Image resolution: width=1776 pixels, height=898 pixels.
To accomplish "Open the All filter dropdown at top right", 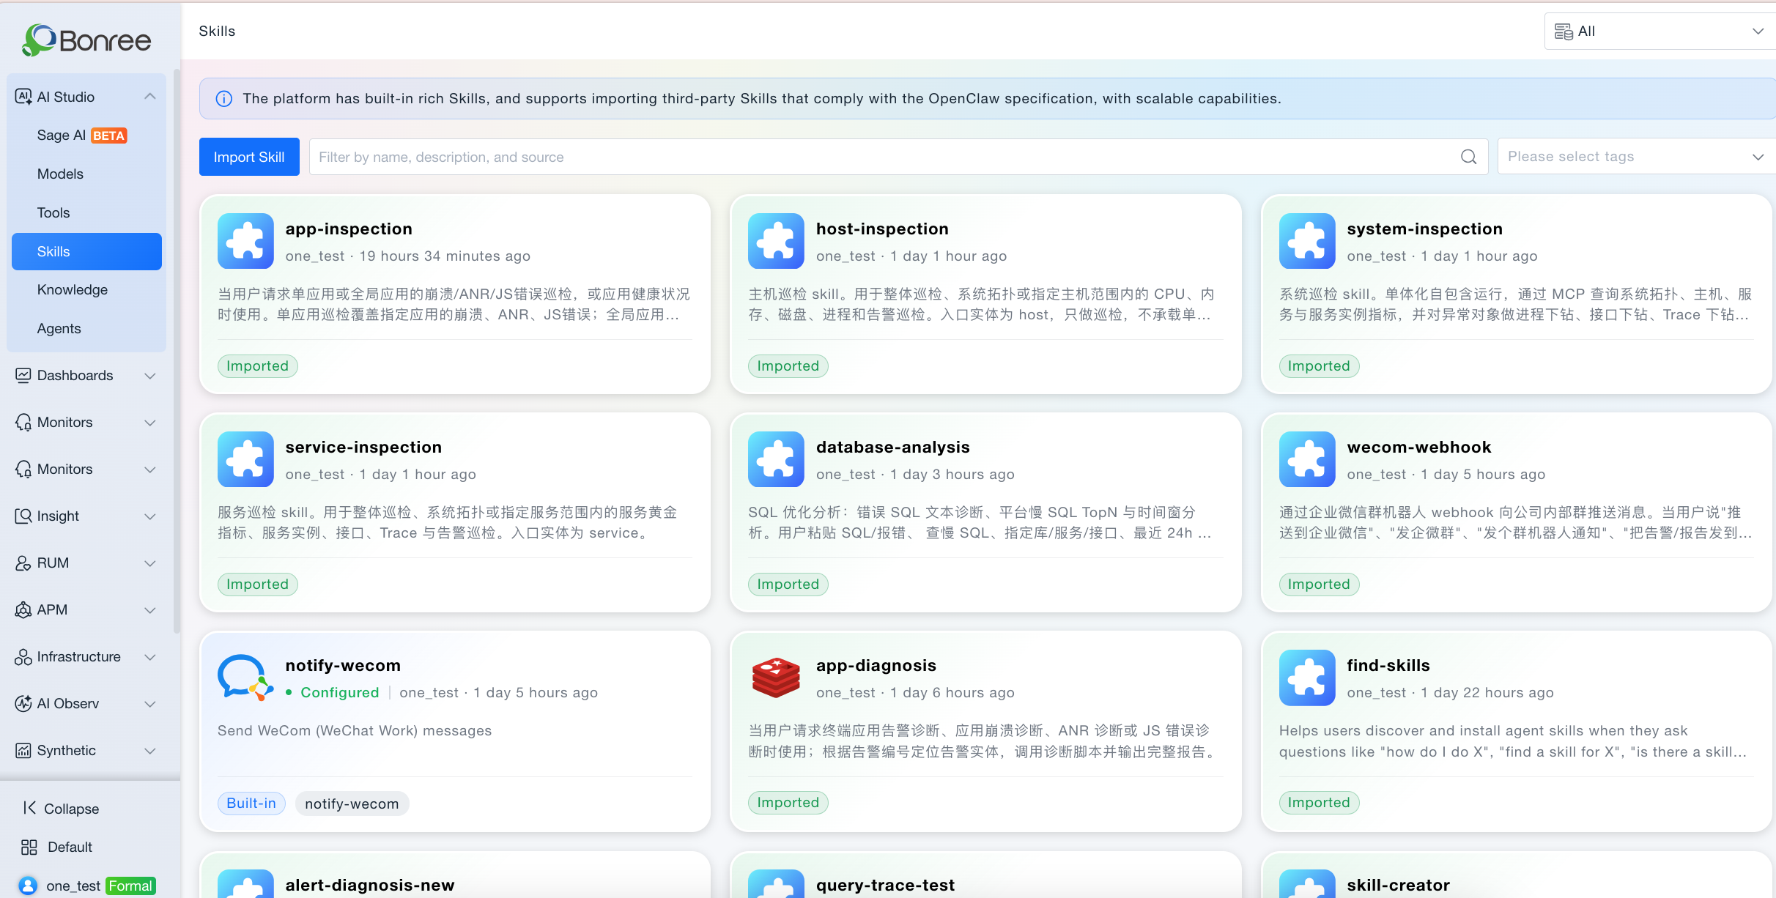I will (x=1660, y=31).
